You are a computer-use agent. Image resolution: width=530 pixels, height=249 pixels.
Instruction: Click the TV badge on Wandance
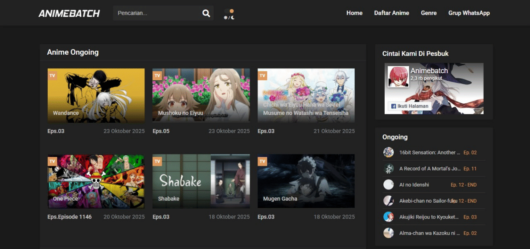pyautogui.click(x=52, y=76)
